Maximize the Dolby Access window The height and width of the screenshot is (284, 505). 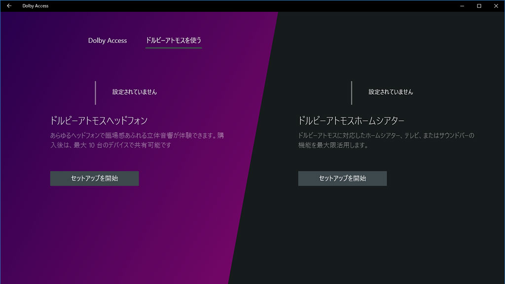pyautogui.click(x=479, y=6)
